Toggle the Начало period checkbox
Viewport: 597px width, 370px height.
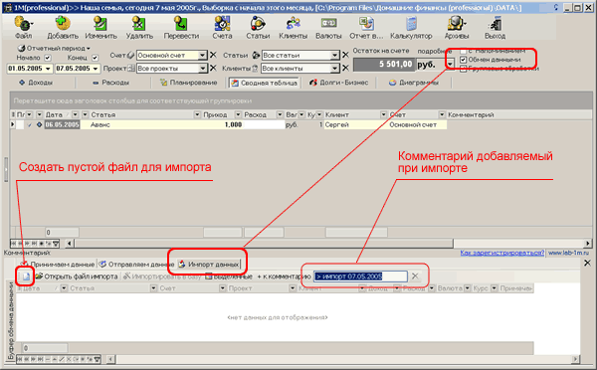coord(48,58)
